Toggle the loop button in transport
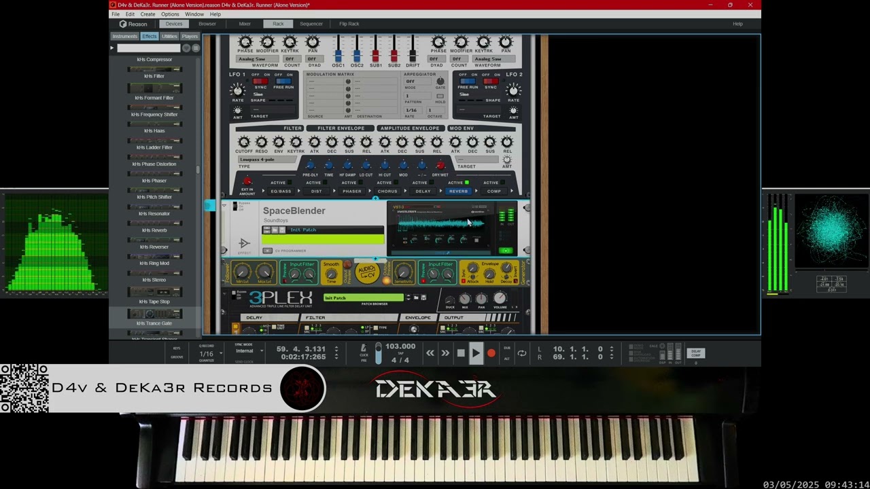 click(522, 353)
